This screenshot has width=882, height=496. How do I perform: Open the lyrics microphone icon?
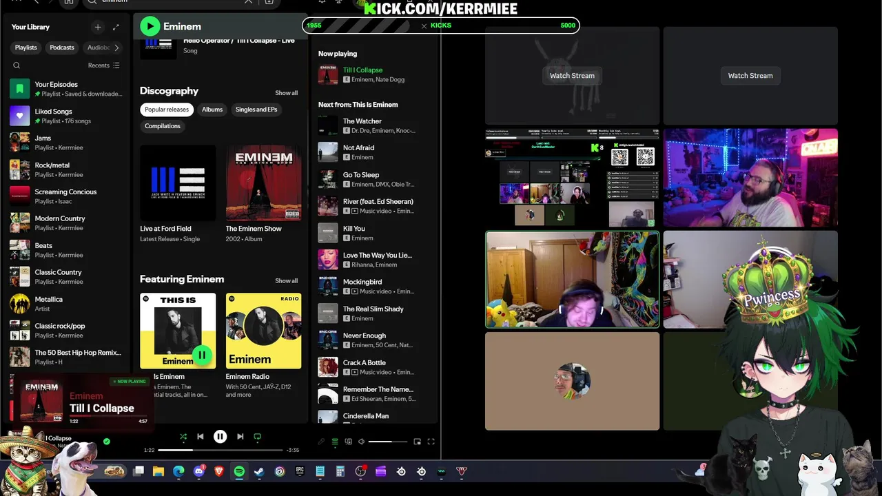pos(321,442)
